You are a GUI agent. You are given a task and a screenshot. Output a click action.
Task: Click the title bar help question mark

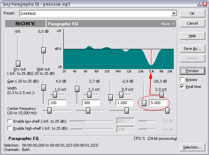199,4
